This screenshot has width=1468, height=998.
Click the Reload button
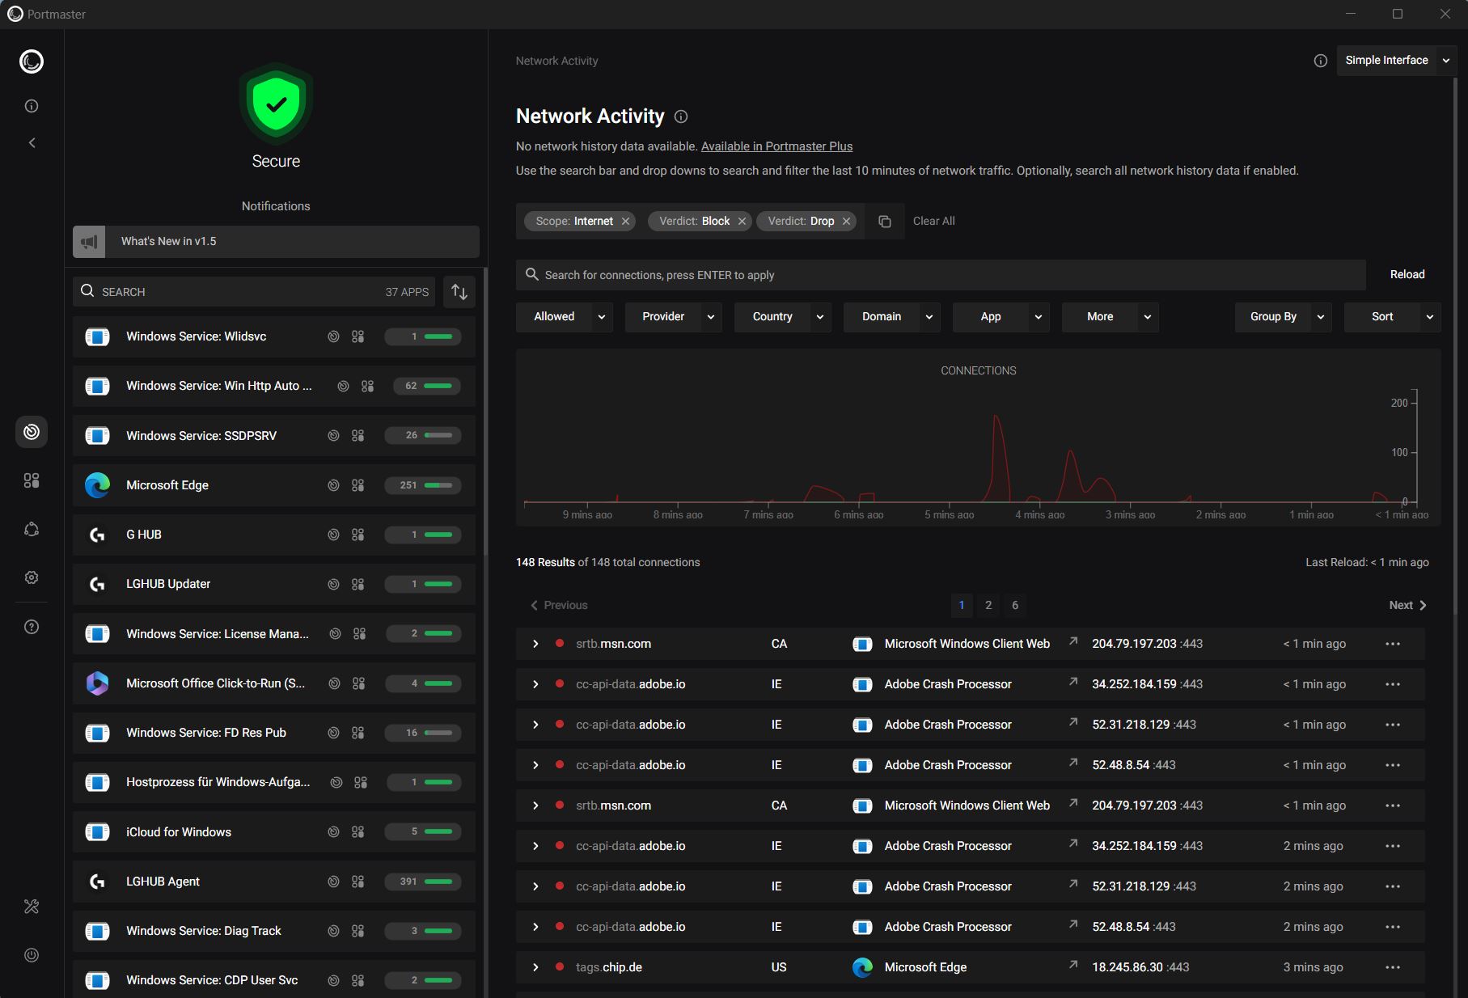tap(1407, 275)
